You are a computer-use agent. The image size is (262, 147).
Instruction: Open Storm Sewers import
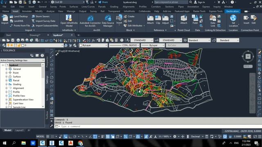point(41,16)
